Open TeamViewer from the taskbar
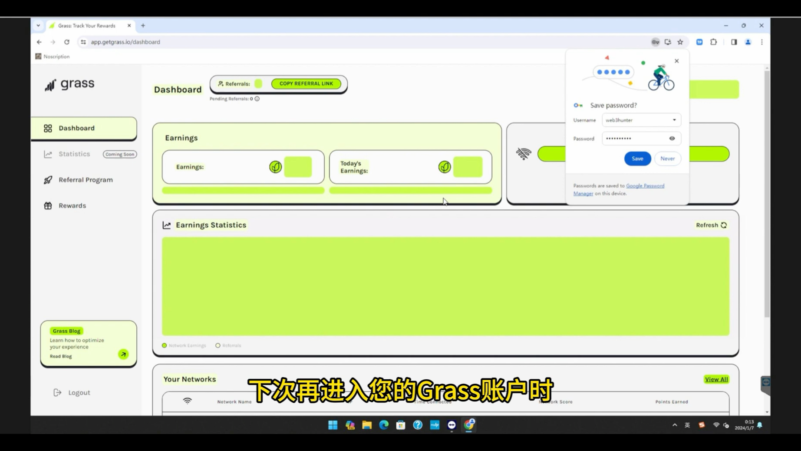This screenshot has height=451, width=801. click(x=452, y=425)
